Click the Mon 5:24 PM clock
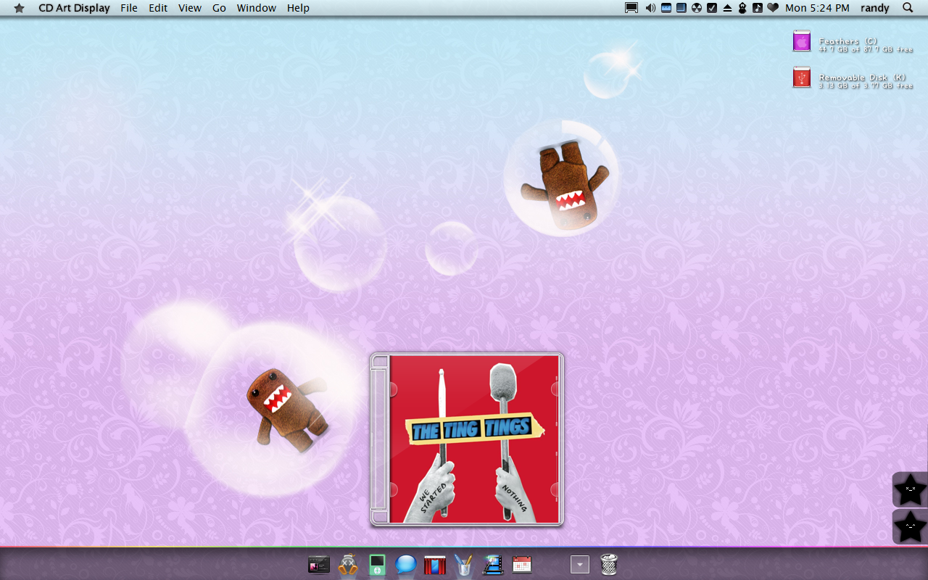Viewport: 928px width, 580px height. [817, 8]
